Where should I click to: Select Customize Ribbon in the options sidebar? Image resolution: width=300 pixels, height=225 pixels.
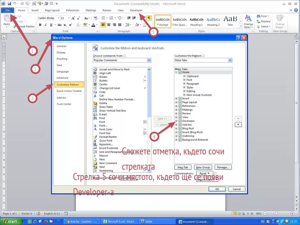68,84
